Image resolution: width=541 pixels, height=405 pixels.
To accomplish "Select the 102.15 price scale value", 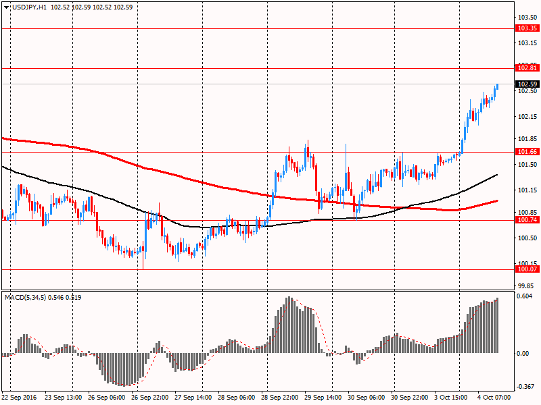I will point(527,117).
